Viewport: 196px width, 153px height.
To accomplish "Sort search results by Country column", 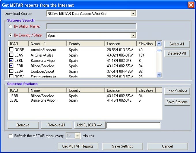I will coord(86,44).
